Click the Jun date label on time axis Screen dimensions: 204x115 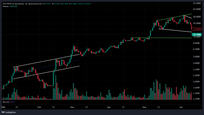click(181, 107)
